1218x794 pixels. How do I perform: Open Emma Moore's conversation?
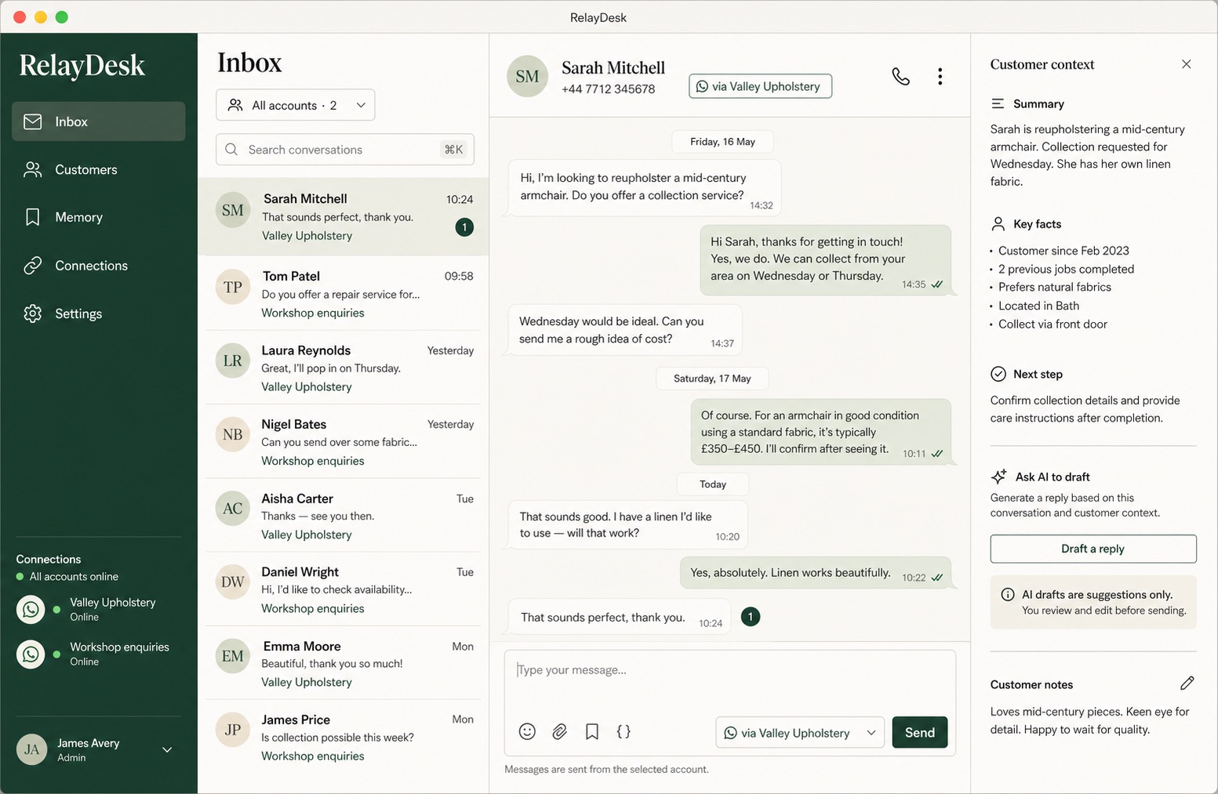[x=344, y=663]
